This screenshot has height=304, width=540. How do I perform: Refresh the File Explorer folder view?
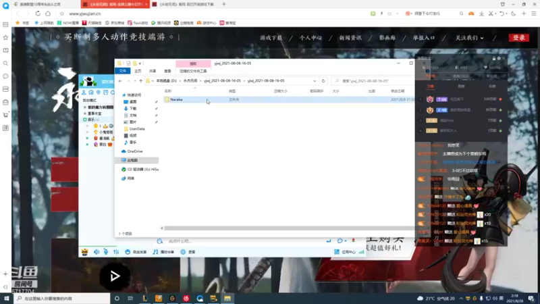(323, 81)
